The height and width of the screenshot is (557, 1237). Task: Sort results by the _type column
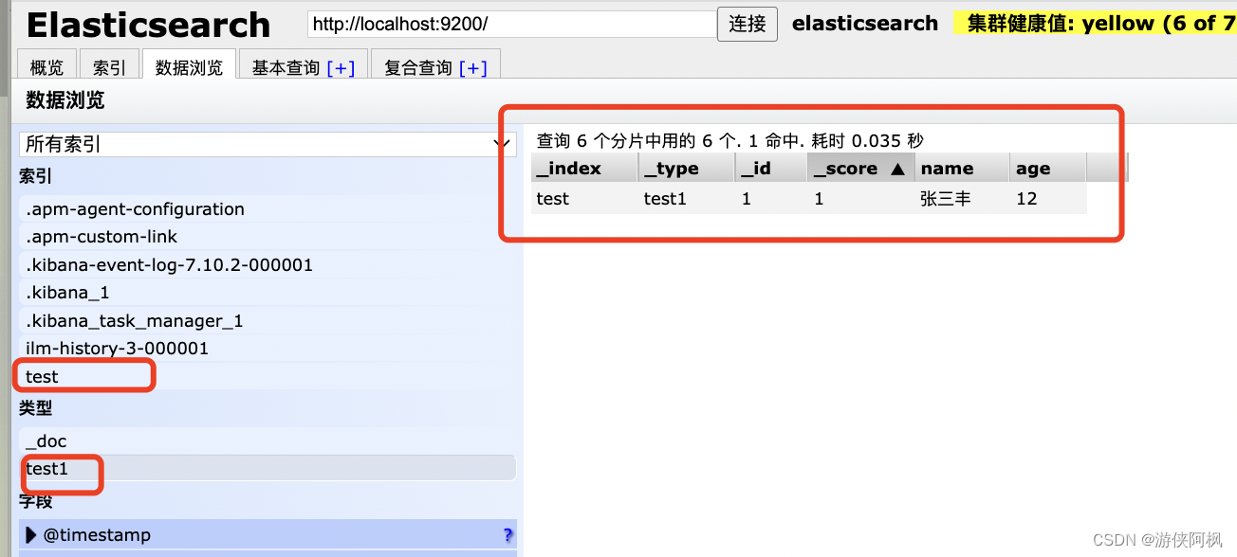pyautogui.click(x=686, y=168)
